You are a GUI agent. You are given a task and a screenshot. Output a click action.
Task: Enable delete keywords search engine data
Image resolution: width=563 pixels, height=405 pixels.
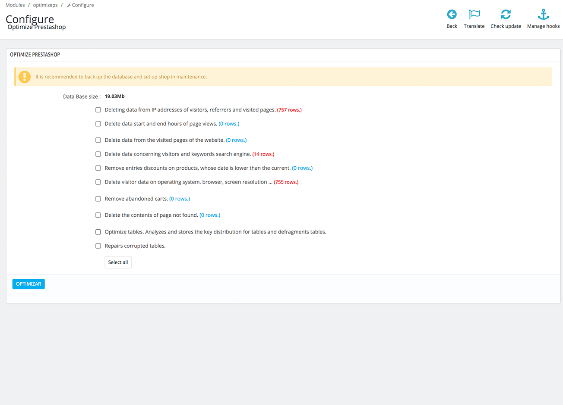tap(98, 154)
